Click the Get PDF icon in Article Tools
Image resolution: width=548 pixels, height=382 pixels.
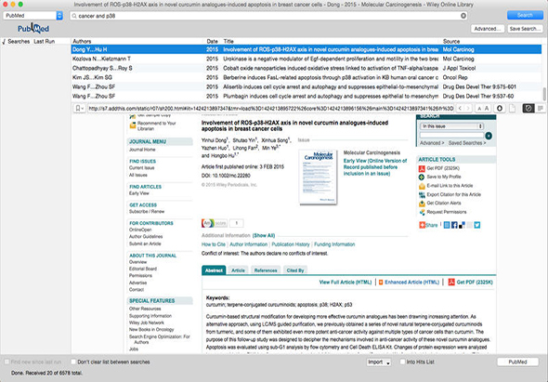422,168
